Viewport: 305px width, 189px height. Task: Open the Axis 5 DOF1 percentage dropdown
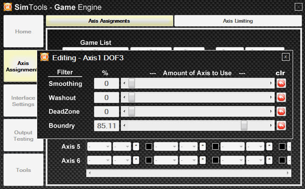click(122, 146)
